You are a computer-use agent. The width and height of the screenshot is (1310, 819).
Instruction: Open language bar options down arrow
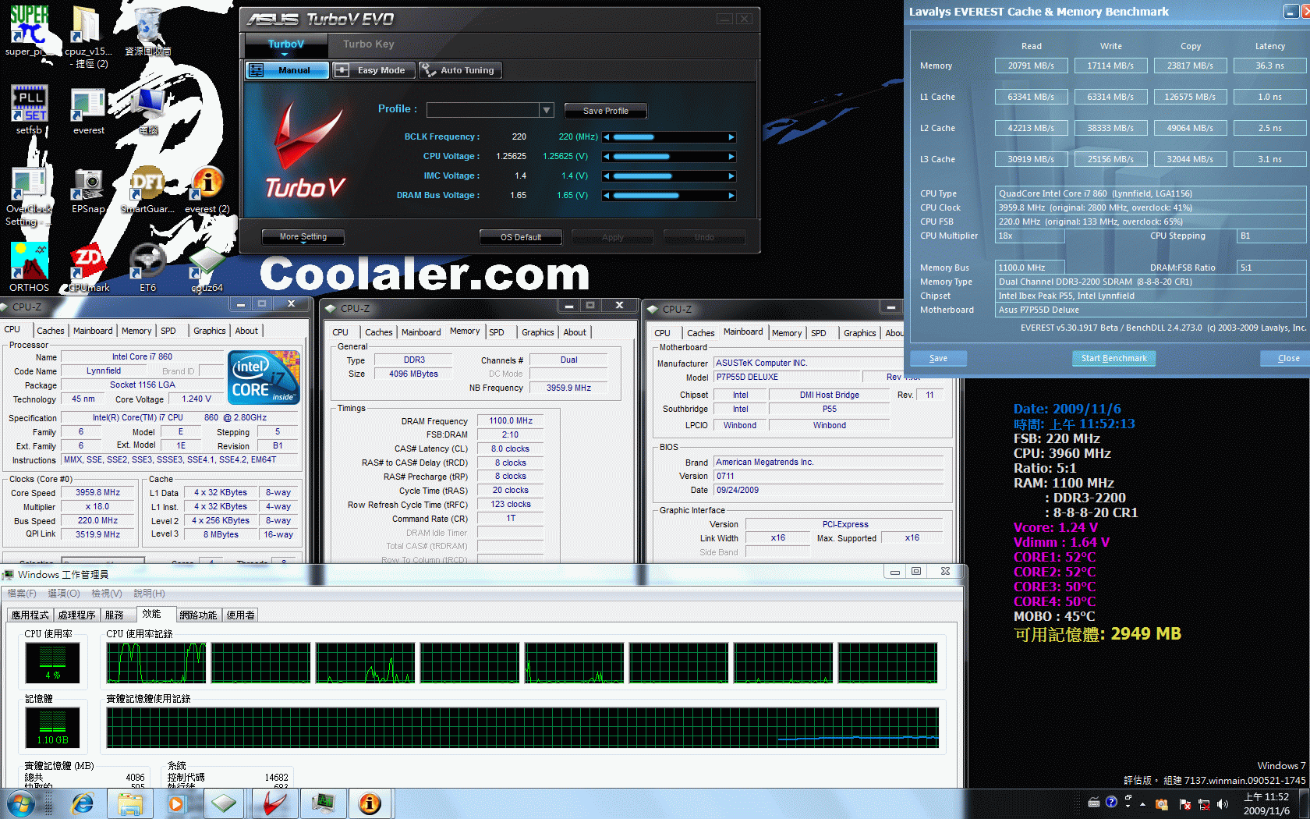click(1128, 807)
